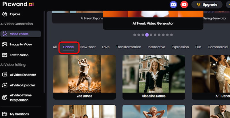The image size is (230, 118).
Task: Select the Transformation category tab
Action: coord(129,47)
